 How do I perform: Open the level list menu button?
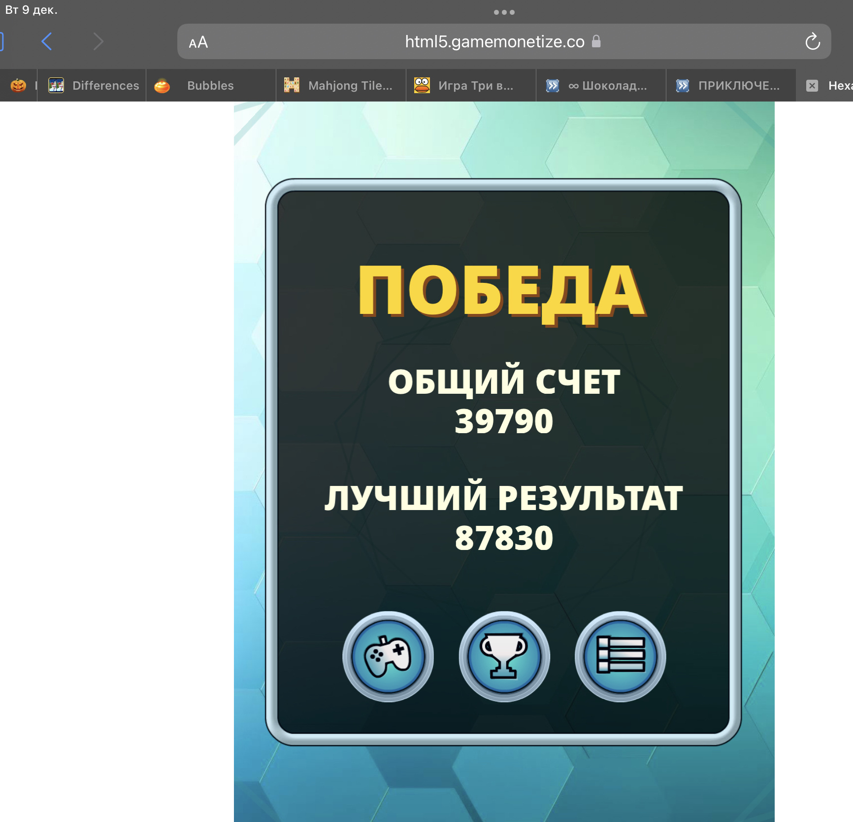620,656
